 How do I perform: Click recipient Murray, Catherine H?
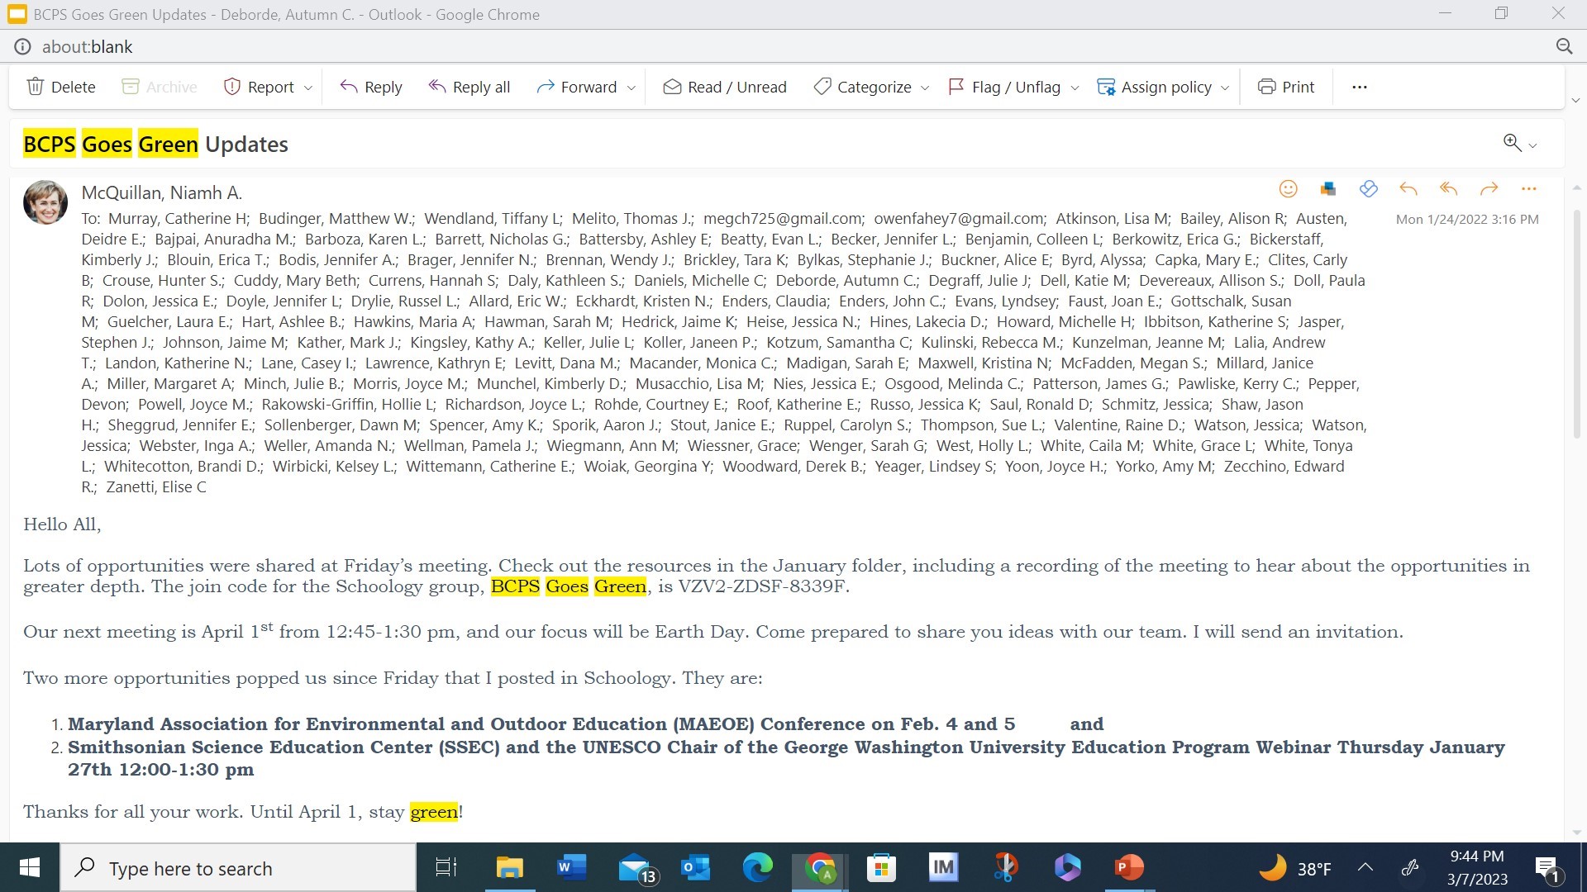pos(179,219)
